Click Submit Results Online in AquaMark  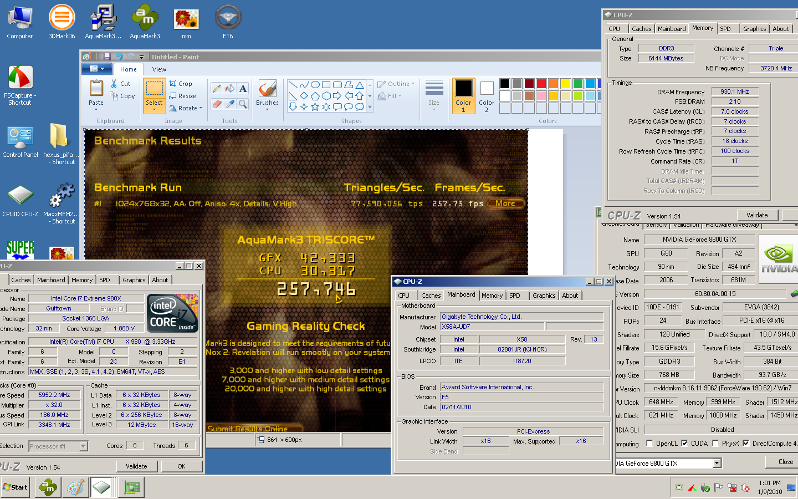248,429
